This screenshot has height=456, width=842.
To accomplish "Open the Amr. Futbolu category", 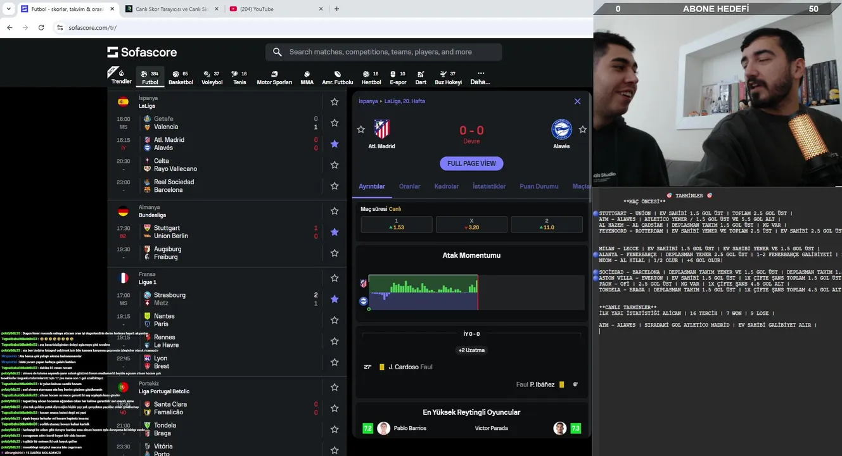I will [x=338, y=77].
